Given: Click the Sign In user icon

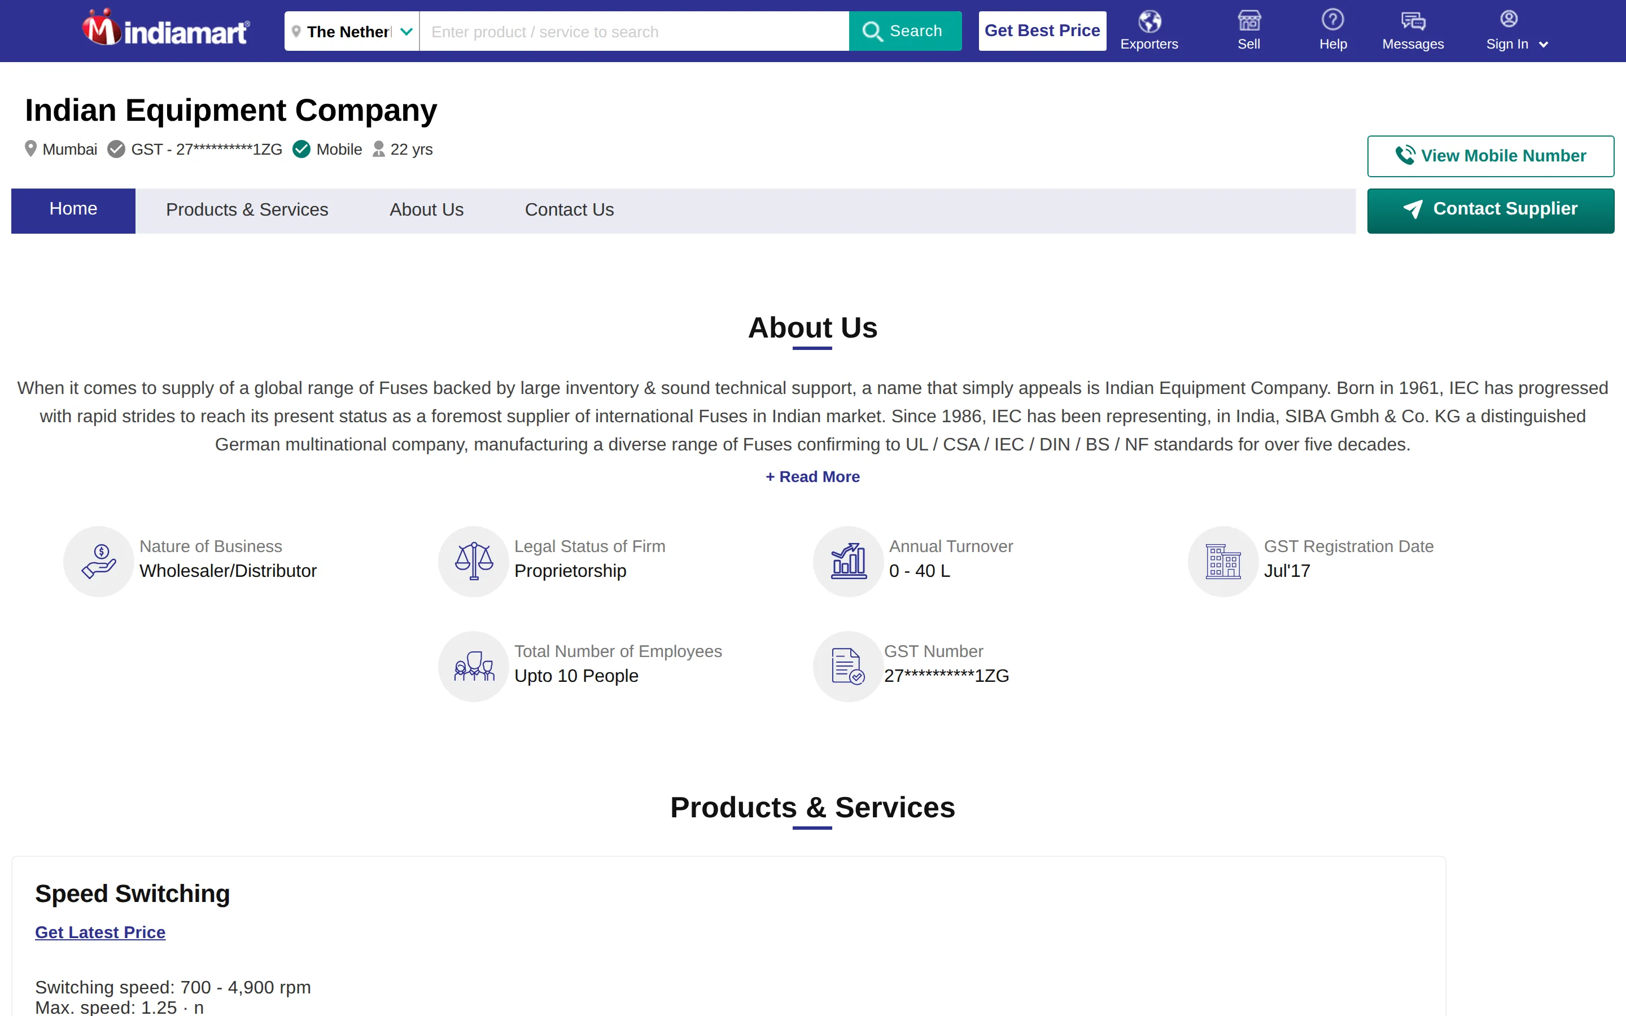Looking at the screenshot, I should pyautogui.click(x=1509, y=19).
